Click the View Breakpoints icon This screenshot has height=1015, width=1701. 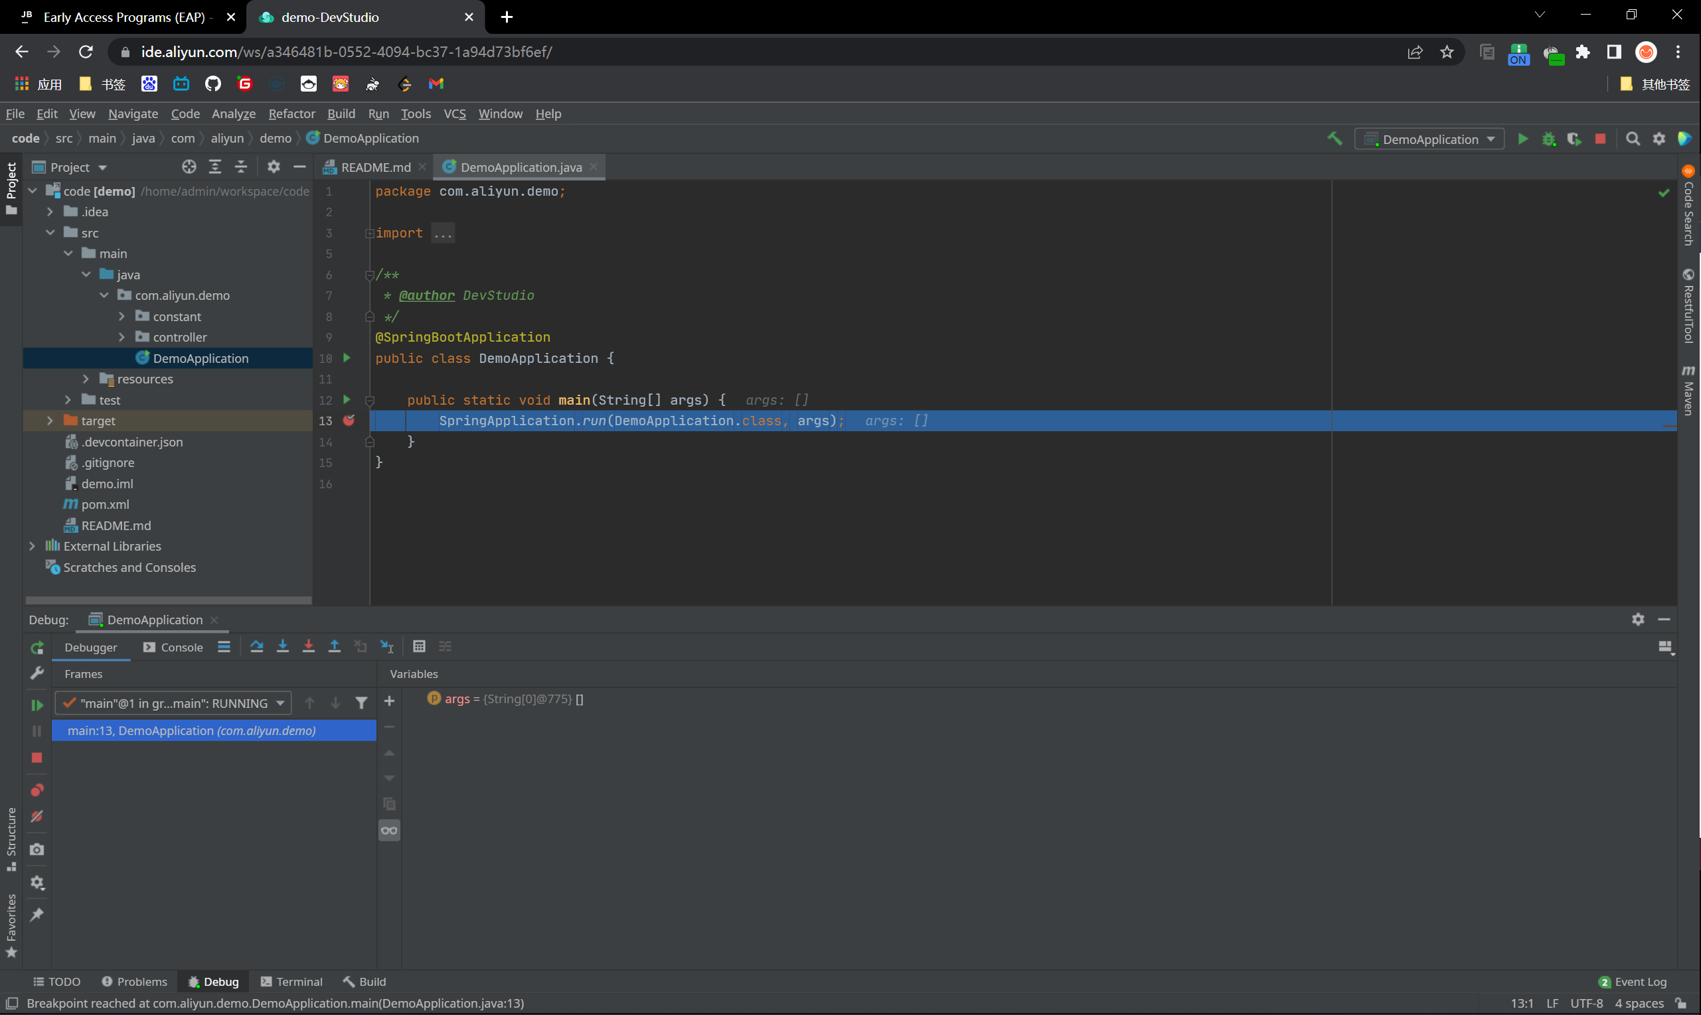(x=37, y=790)
